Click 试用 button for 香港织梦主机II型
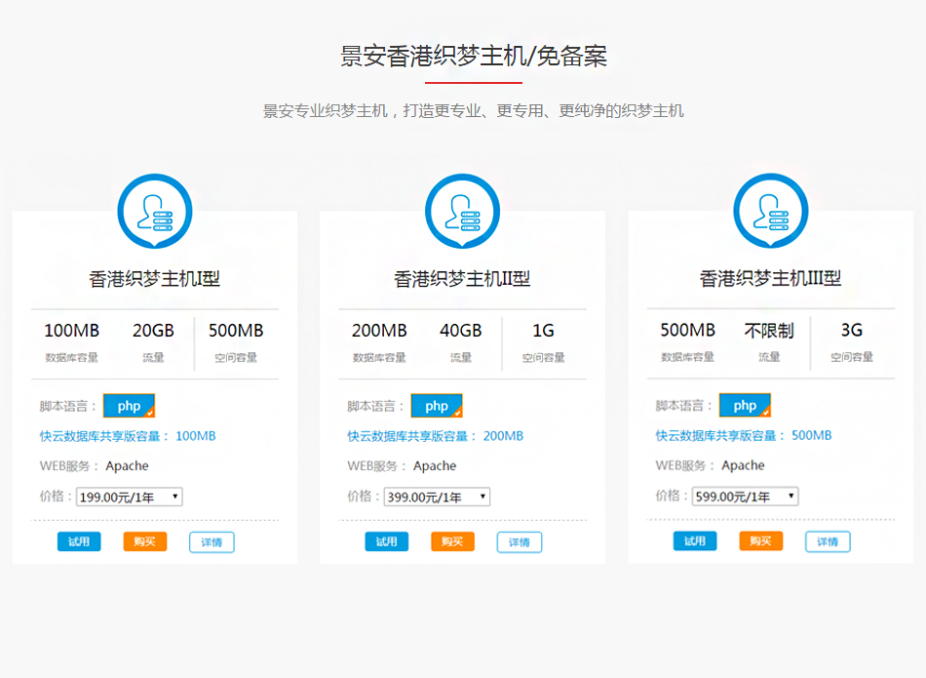The height and width of the screenshot is (678, 926). 387,541
